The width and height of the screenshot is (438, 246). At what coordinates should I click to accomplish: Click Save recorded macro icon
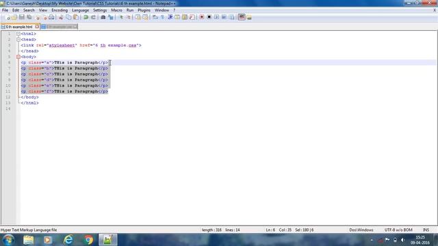tap(231, 17)
